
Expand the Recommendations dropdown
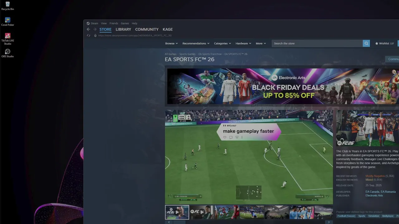196,44
